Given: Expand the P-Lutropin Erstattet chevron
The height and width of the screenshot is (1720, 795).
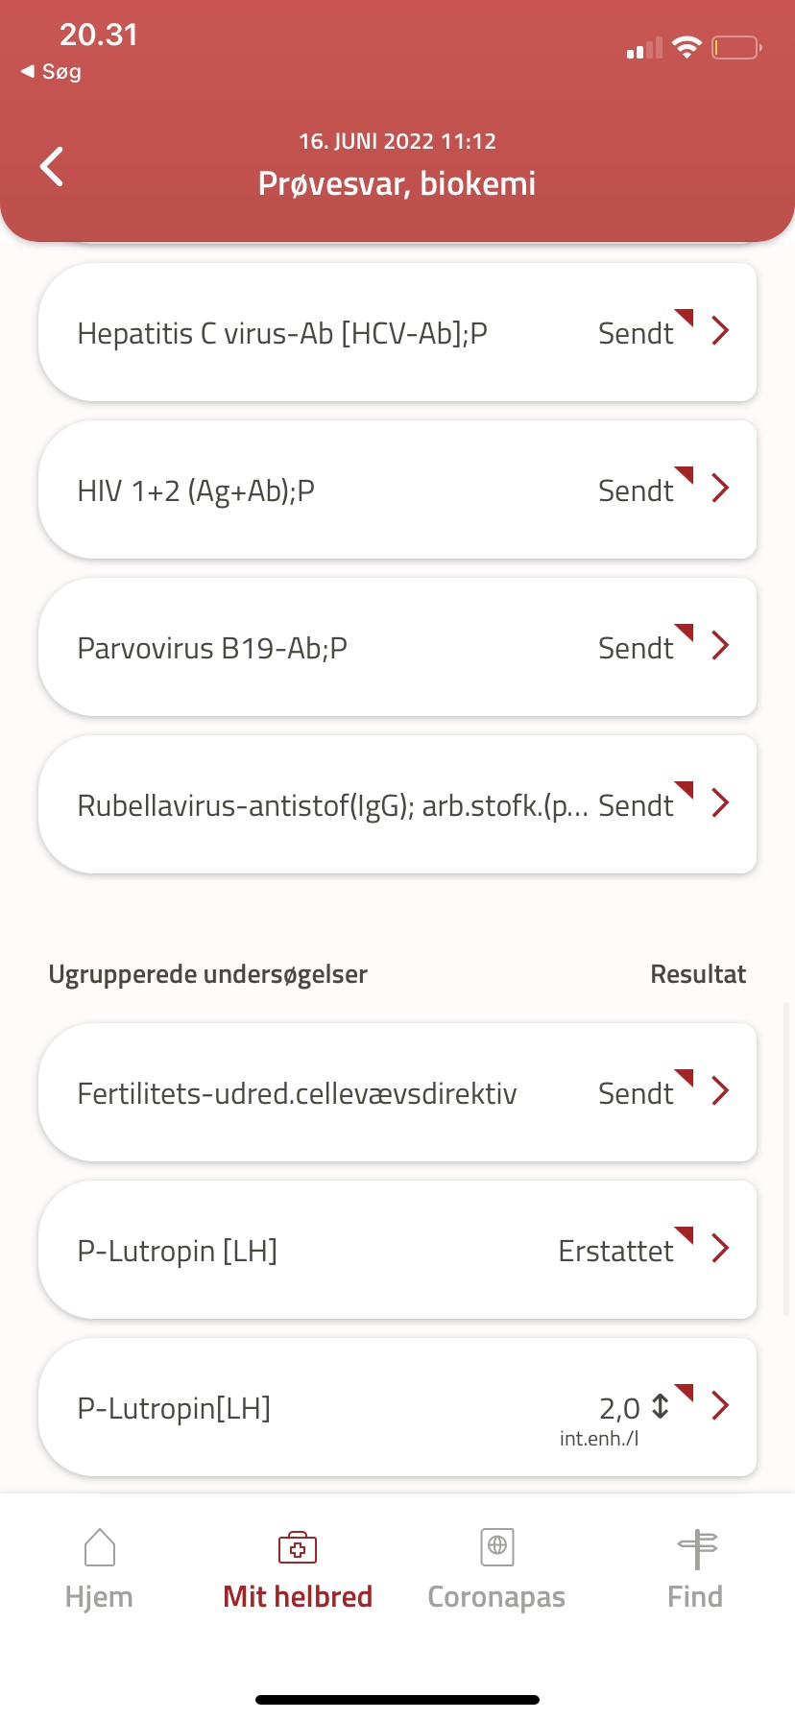Looking at the screenshot, I should [720, 1249].
